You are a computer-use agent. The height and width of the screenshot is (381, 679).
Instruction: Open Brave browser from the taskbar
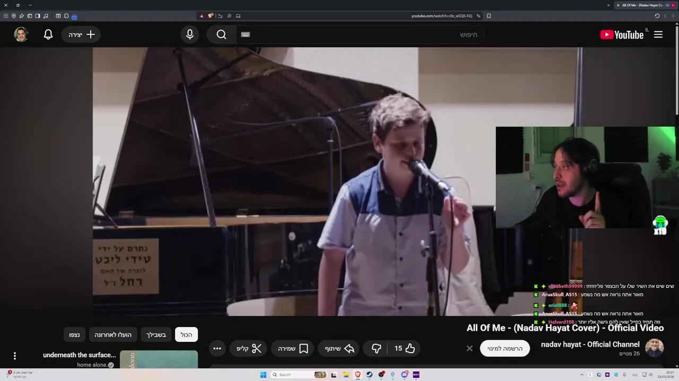coord(358,375)
